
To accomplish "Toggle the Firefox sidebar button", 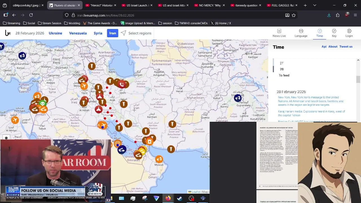I will 6,15.
